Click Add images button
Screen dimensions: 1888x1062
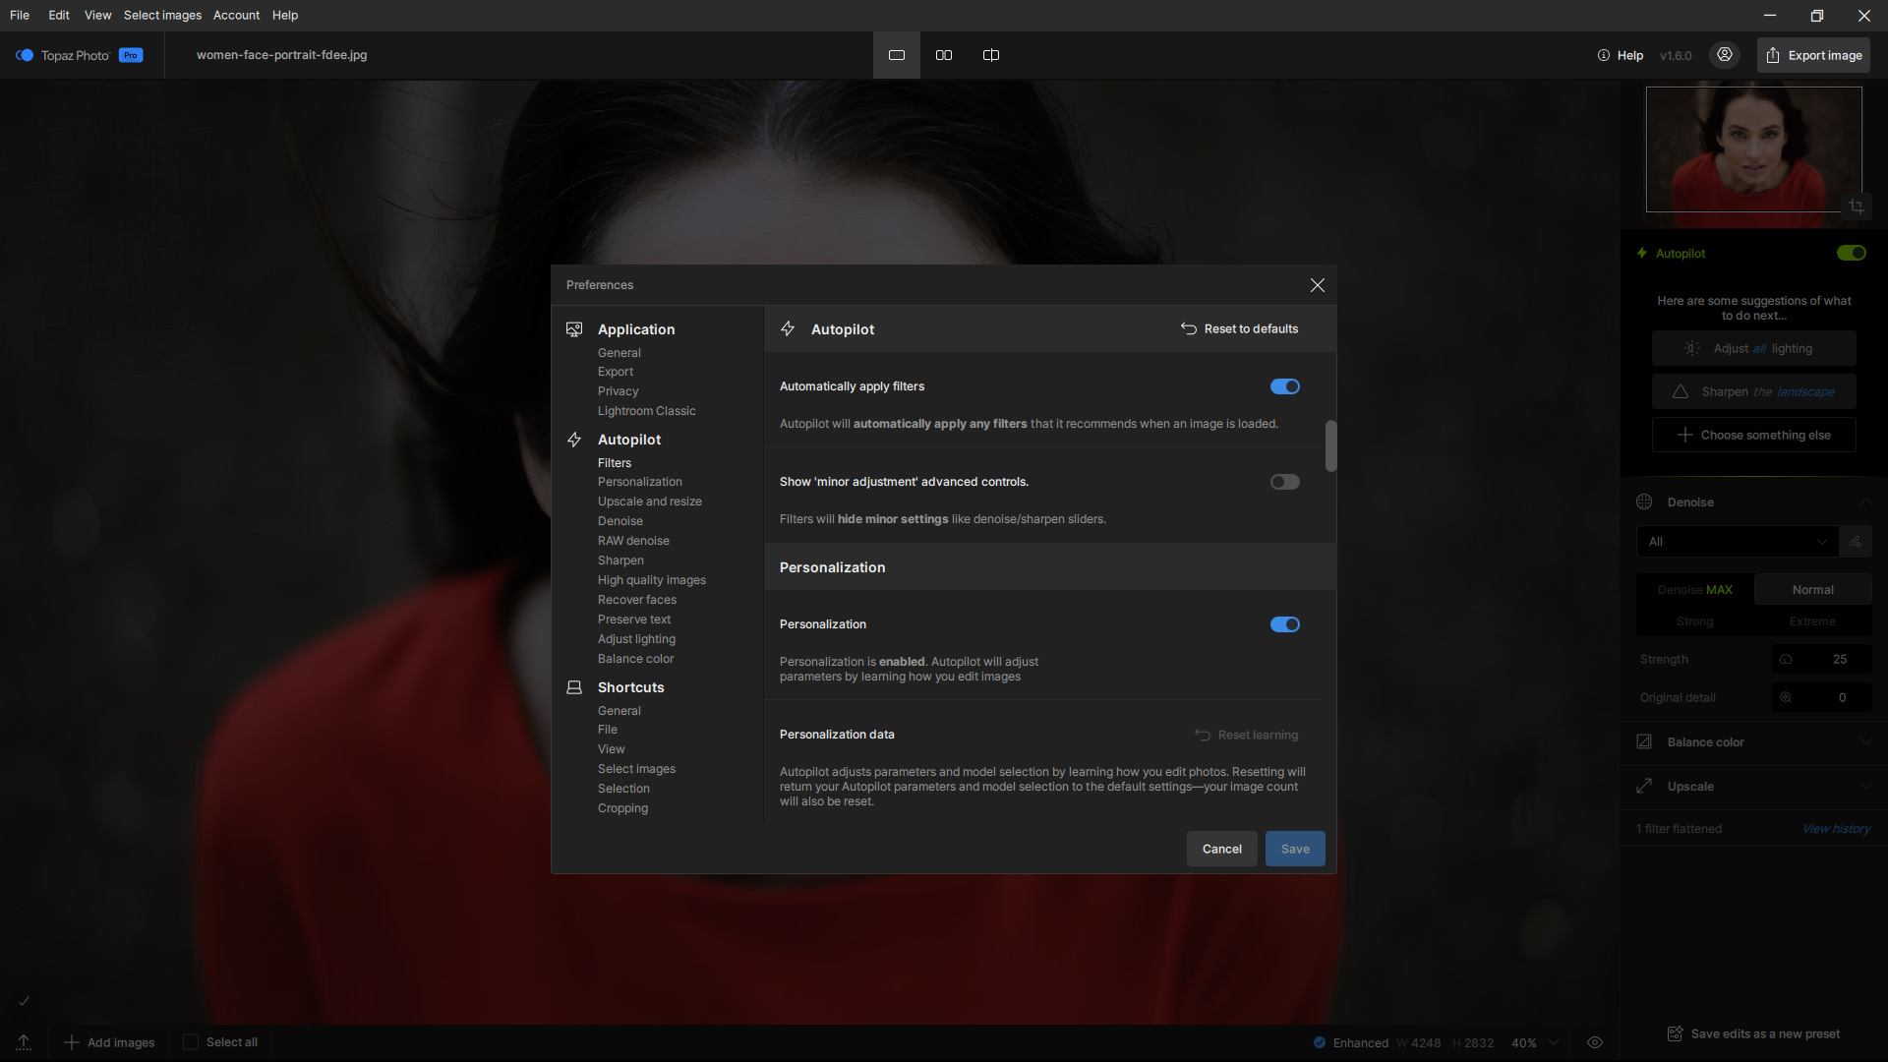tap(109, 1042)
